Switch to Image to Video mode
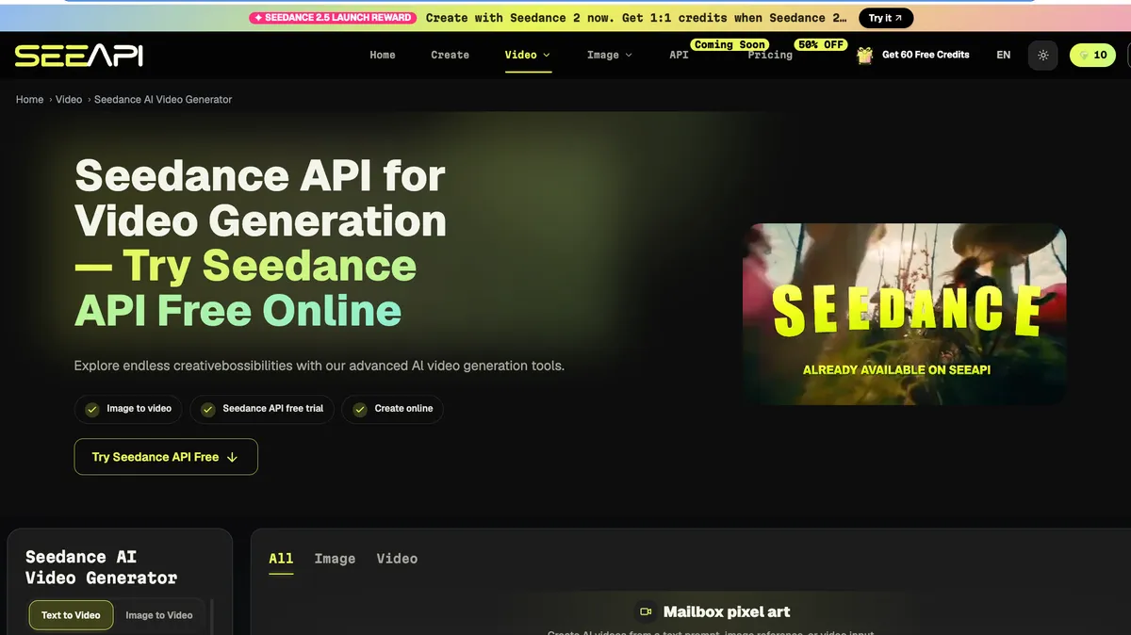Viewport: 1131px width, 635px height. [159, 615]
